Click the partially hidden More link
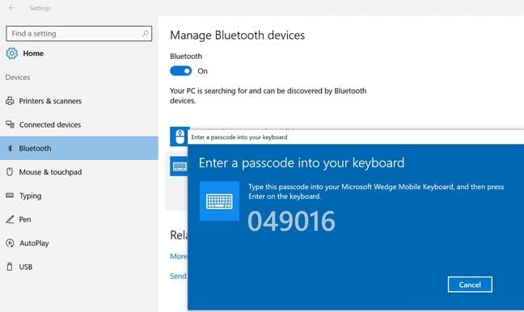The image size is (524, 312). tap(179, 256)
